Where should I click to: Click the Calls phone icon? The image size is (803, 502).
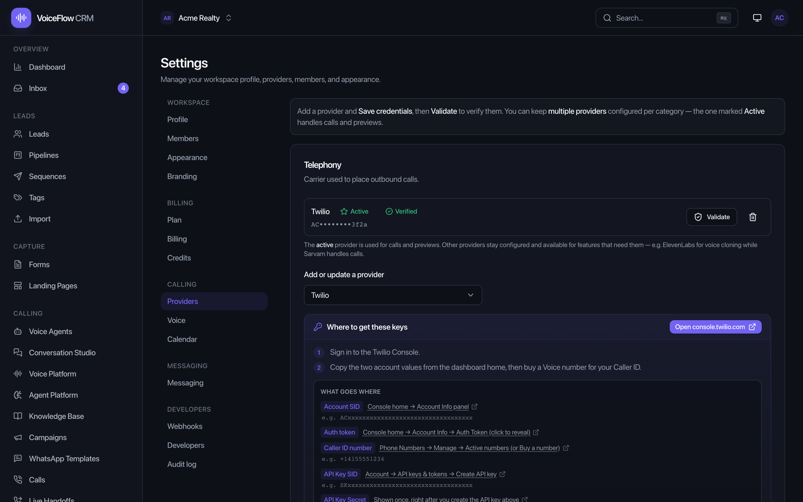[x=18, y=480]
